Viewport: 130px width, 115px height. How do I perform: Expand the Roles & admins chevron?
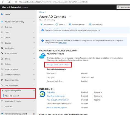[x=34, y=53]
